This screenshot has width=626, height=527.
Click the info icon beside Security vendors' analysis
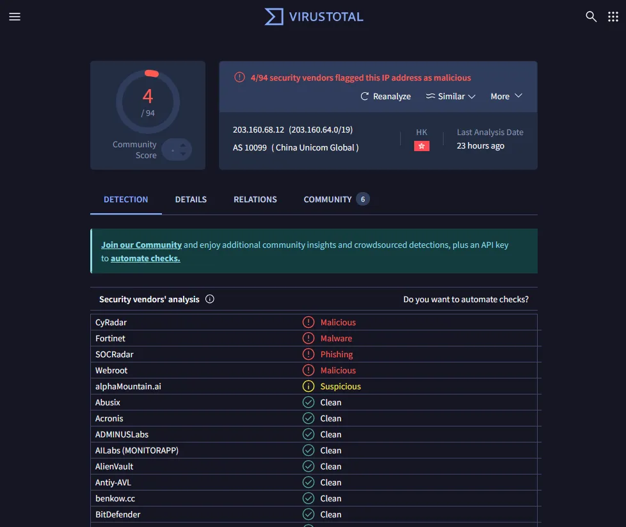click(x=209, y=299)
